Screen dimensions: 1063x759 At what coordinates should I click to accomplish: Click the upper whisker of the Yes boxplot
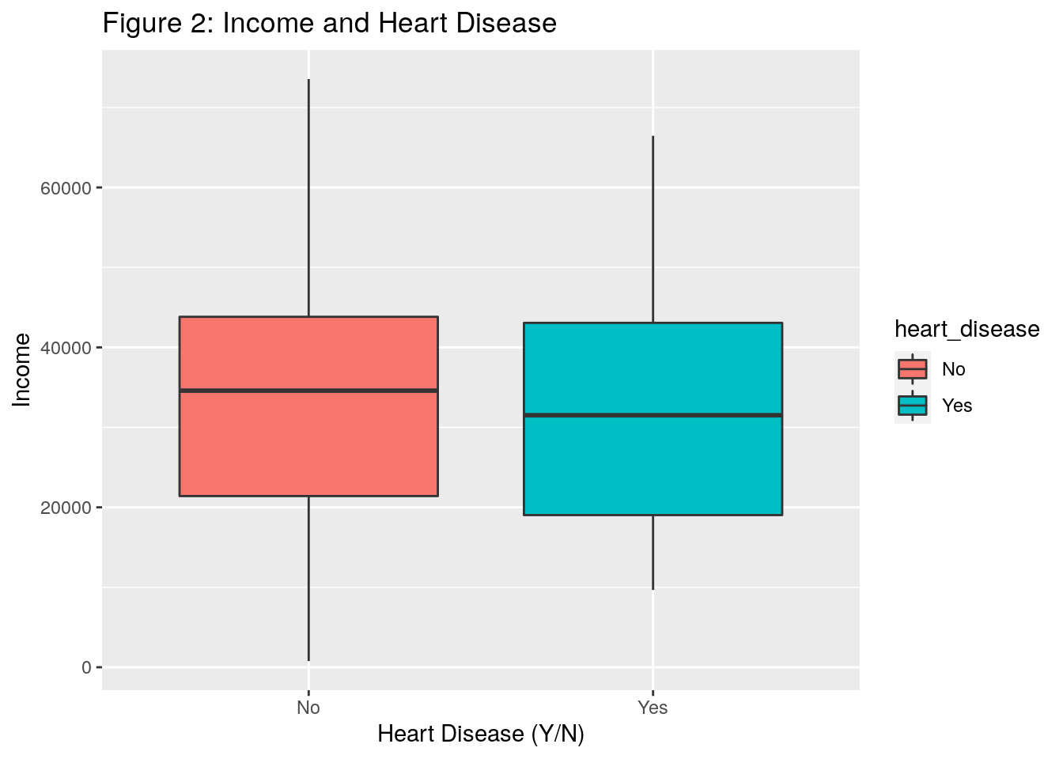coord(653,229)
